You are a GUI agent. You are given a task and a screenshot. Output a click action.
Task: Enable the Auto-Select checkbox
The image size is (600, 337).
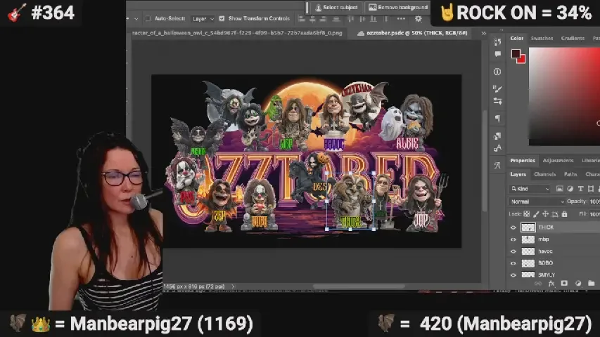(148, 19)
